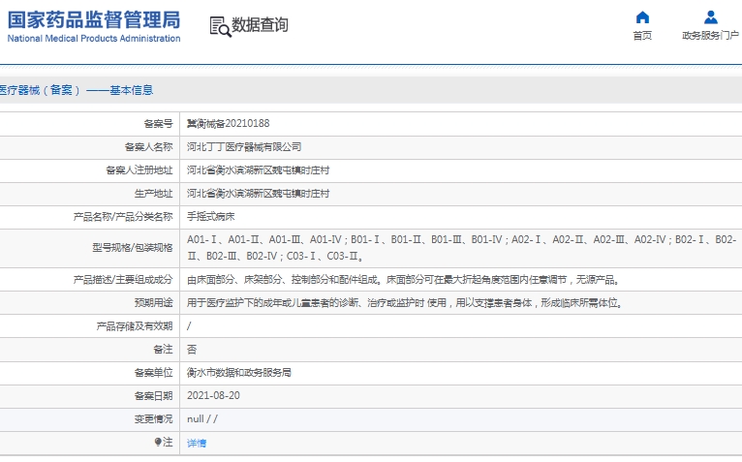Click the 产品名称/产品分类名称 label
The width and height of the screenshot is (742, 462).
pos(123,216)
